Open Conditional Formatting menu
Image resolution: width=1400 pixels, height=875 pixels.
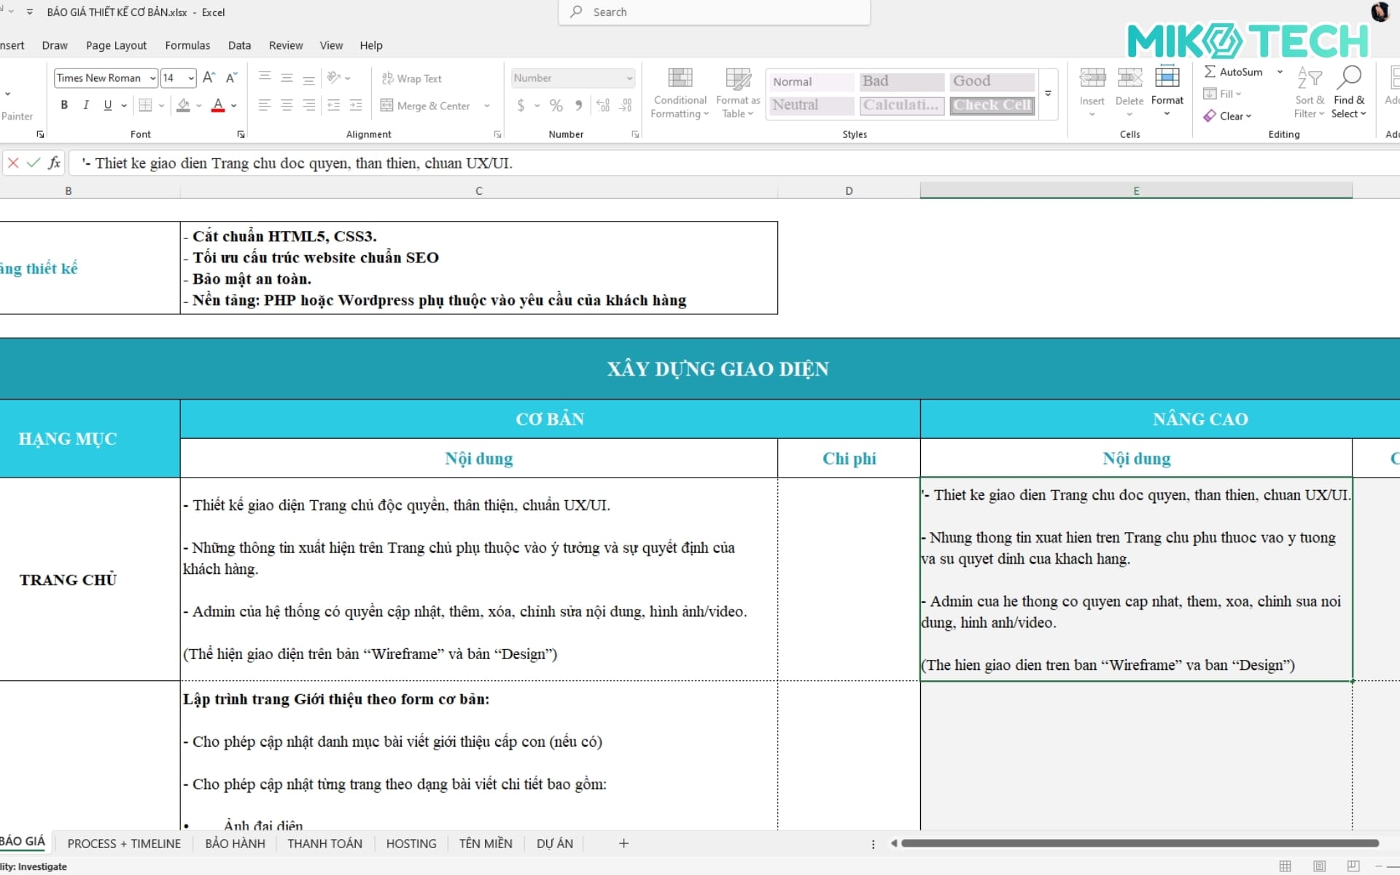coord(680,93)
